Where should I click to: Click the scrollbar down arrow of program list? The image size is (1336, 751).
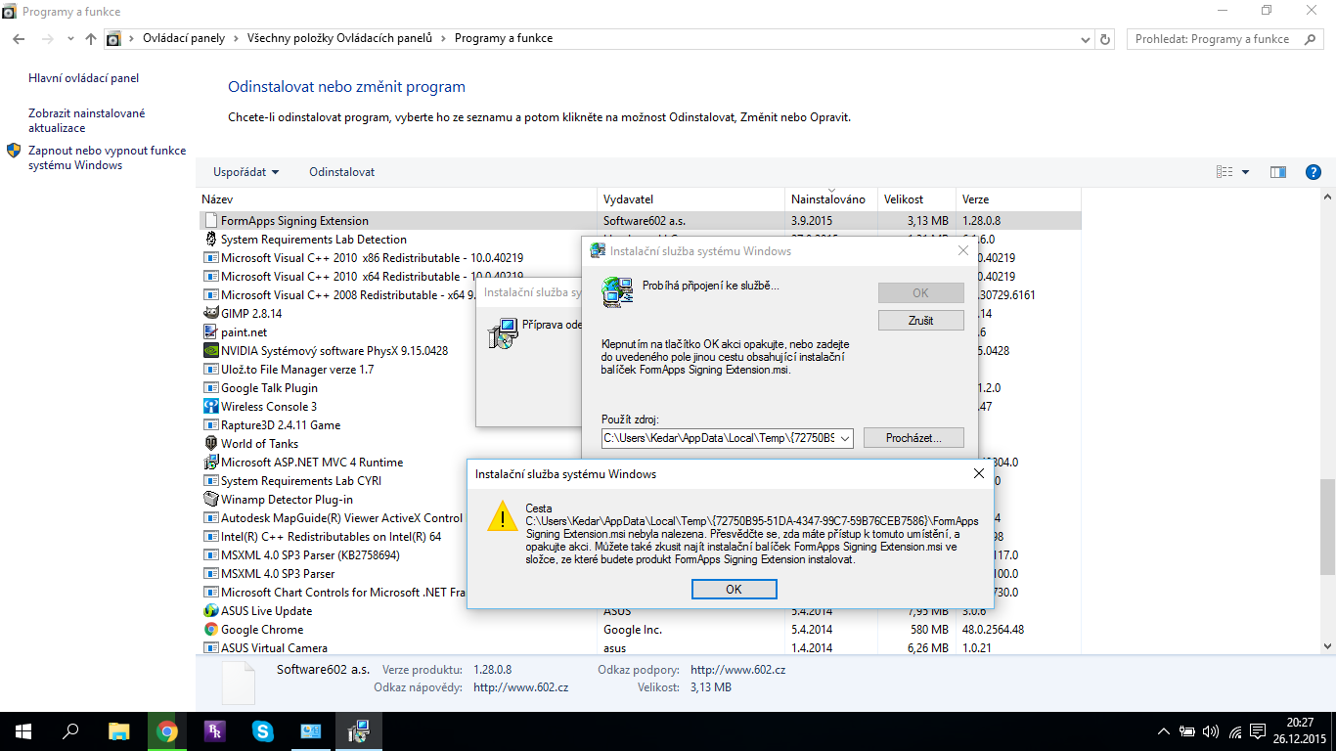click(x=1327, y=646)
